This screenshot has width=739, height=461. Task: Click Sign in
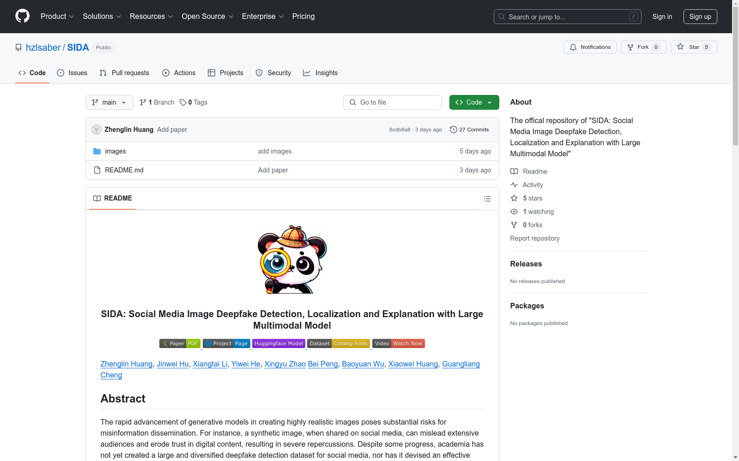tap(662, 17)
